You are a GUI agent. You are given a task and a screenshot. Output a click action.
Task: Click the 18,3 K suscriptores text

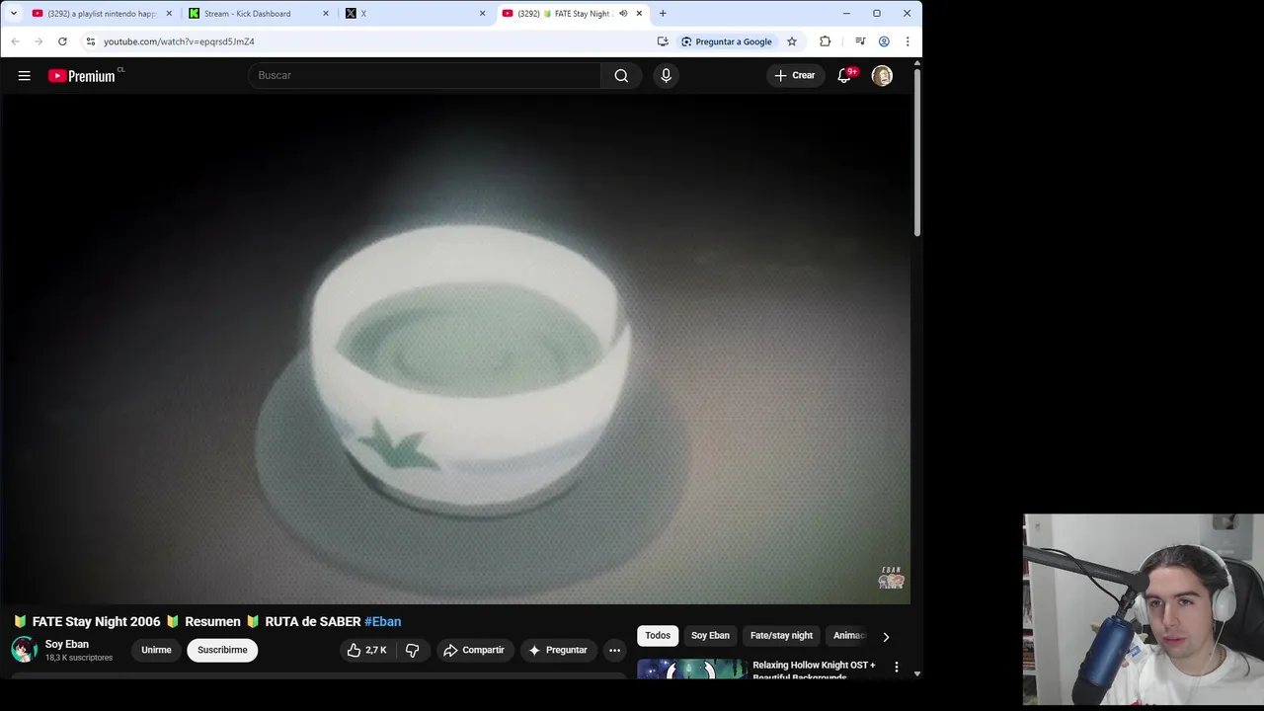click(x=79, y=658)
